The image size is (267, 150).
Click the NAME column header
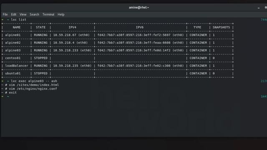17,27
